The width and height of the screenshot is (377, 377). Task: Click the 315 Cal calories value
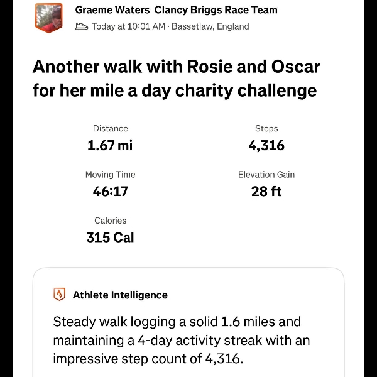pyautogui.click(x=110, y=238)
